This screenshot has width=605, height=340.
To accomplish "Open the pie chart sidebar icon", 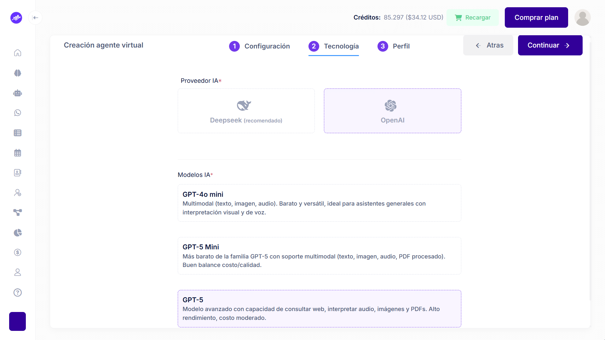I will (x=18, y=233).
